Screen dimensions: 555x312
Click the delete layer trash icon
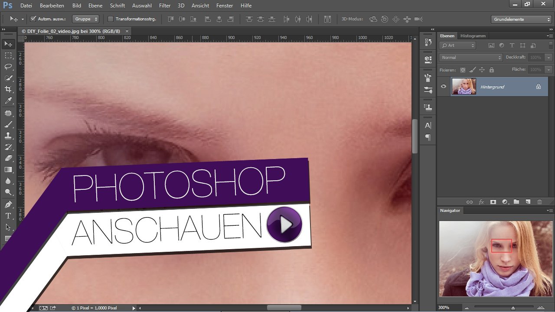(x=540, y=202)
